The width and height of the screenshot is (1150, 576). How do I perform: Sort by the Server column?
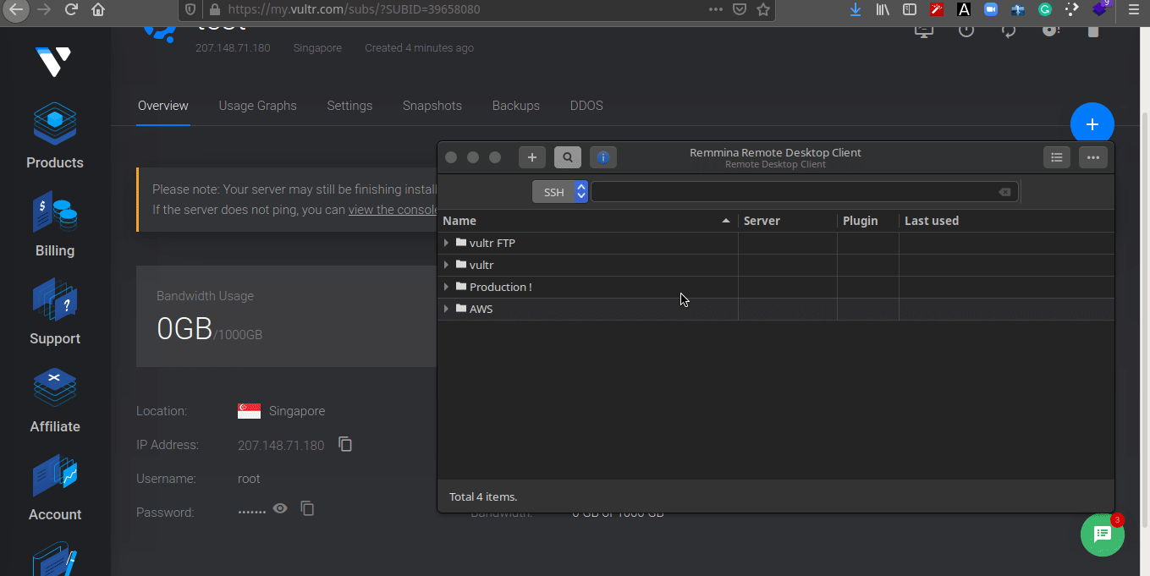(x=788, y=221)
